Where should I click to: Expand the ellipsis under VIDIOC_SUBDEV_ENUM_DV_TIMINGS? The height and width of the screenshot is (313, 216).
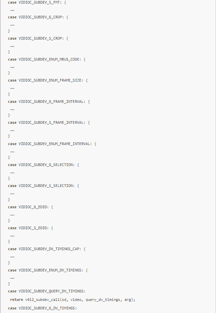click(x=12, y=278)
